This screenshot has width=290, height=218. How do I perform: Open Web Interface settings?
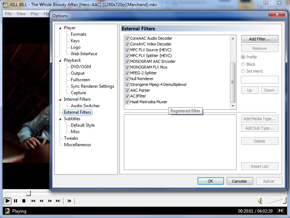[x=84, y=54]
